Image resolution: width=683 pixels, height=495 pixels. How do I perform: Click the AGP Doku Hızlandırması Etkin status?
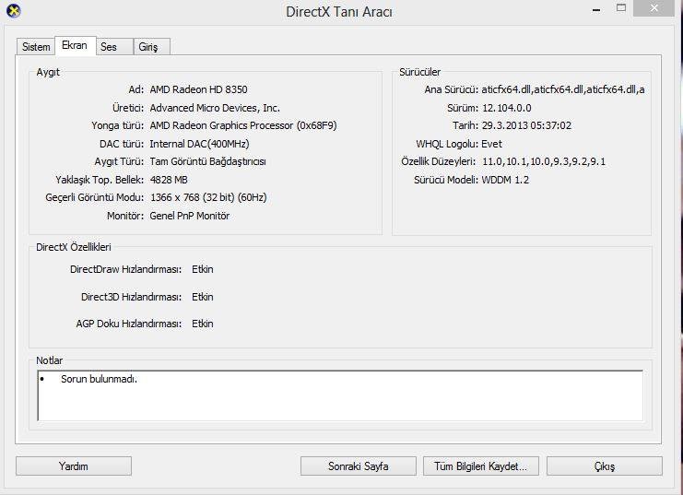[x=202, y=324]
